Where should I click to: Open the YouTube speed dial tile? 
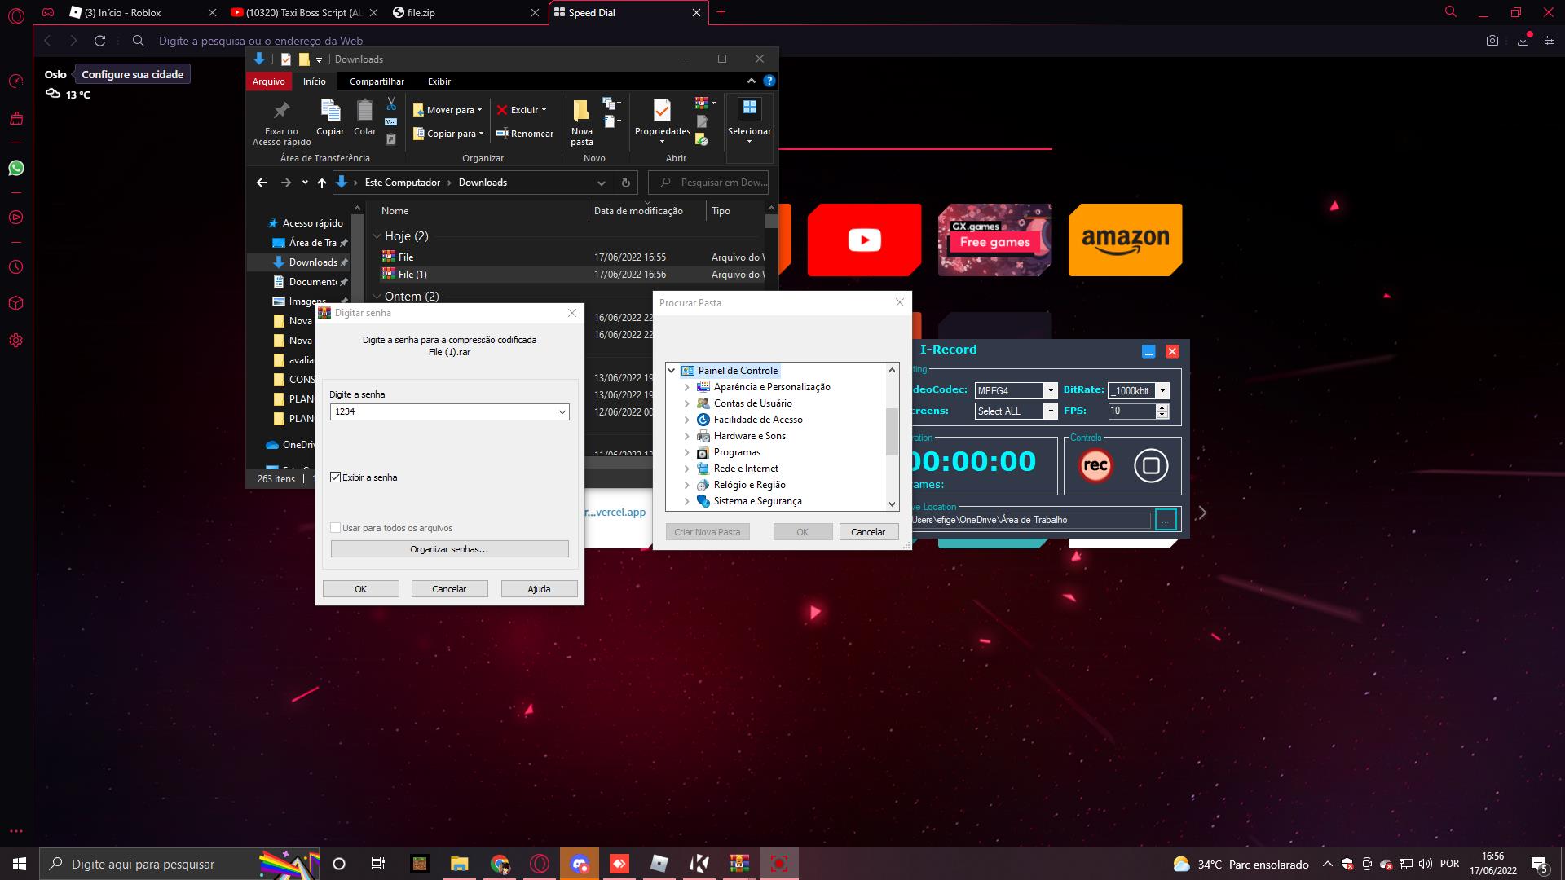(864, 240)
